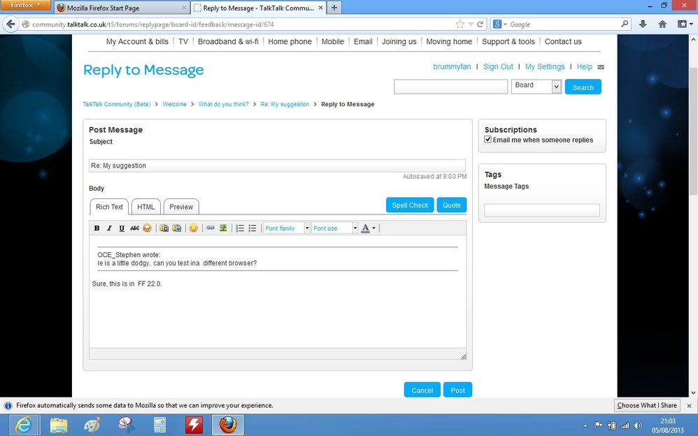698x436 pixels.
Task: Toggle bold formatting in the editor
Action: click(97, 228)
